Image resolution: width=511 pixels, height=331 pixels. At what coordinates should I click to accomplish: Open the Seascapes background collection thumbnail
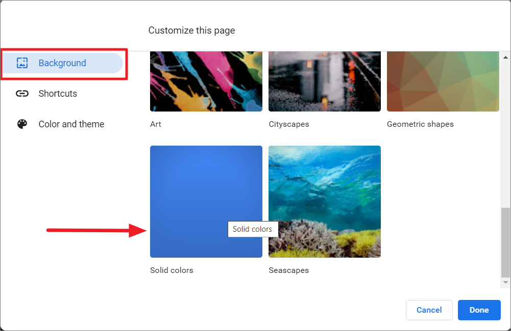tap(325, 202)
